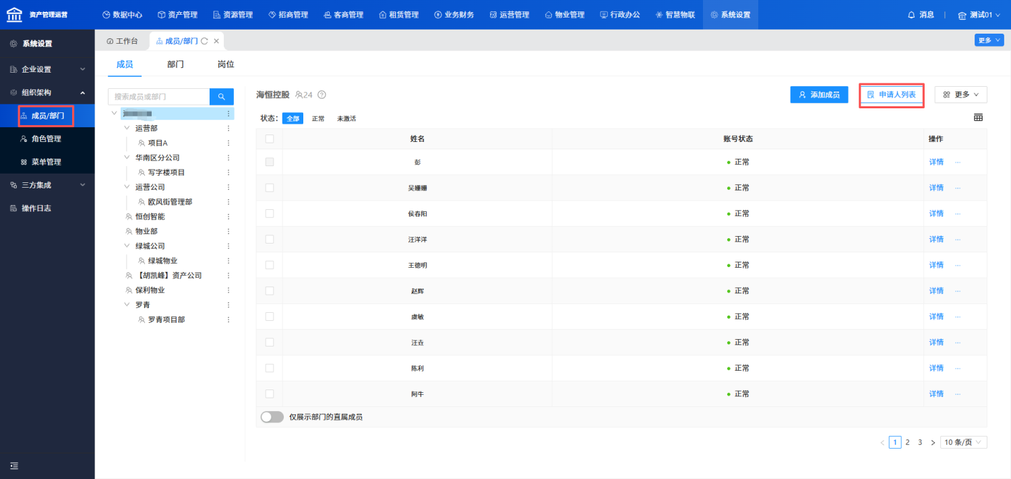Click the table column settings icon
This screenshot has width=1011, height=479.
978,118
